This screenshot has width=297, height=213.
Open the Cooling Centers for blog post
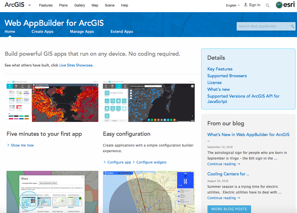[228, 174]
